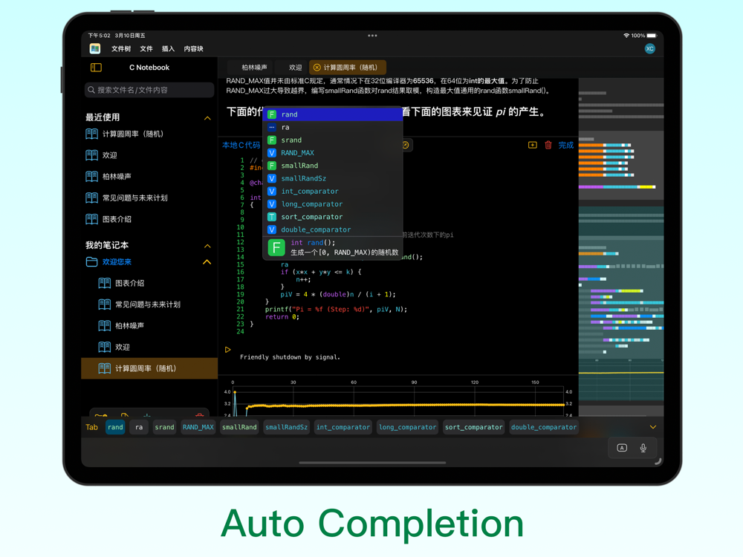Viewport: 743px width, 557px height.
Task: Collapse the 欢迎您来 folder chevron
Action: [207, 262]
